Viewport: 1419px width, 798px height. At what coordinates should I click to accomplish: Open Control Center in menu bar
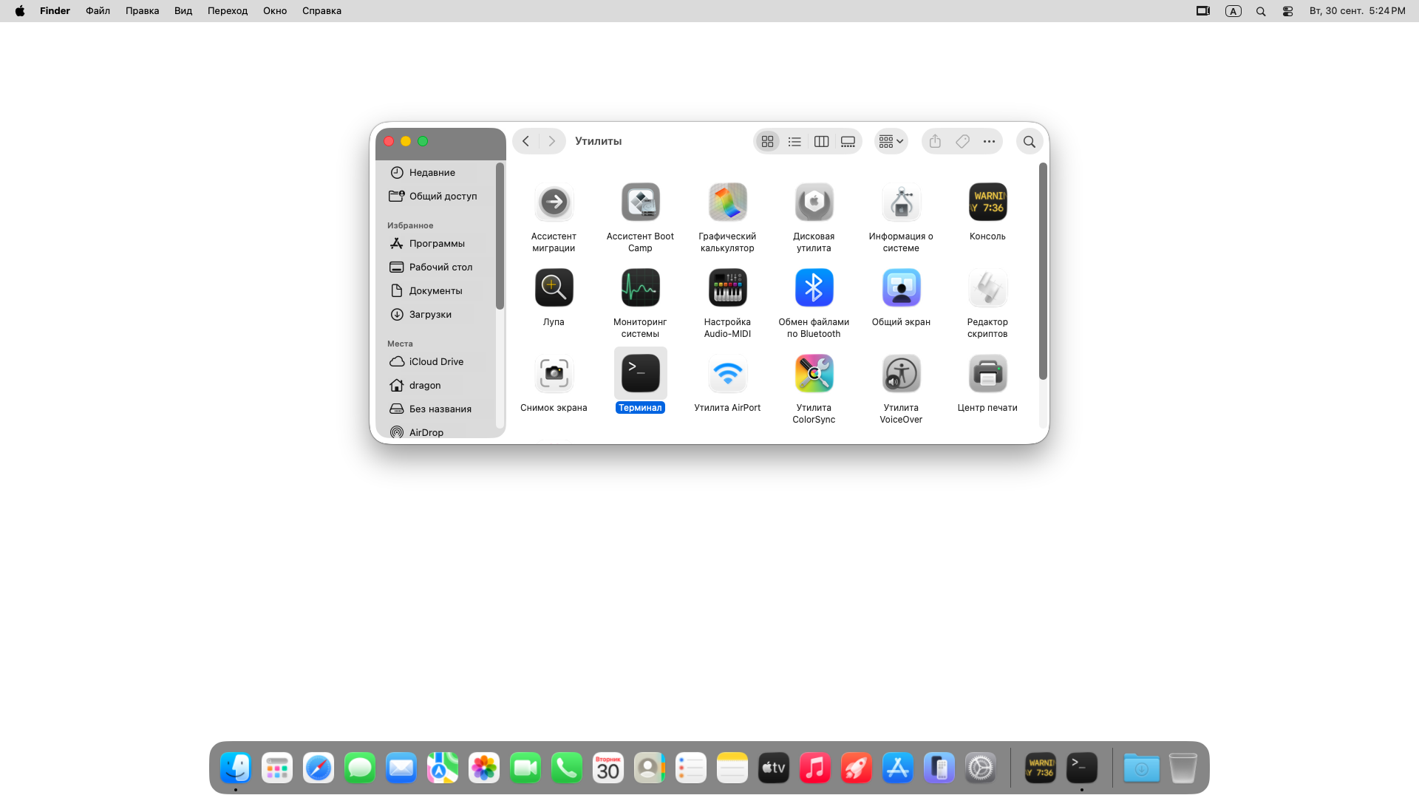pos(1287,11)
